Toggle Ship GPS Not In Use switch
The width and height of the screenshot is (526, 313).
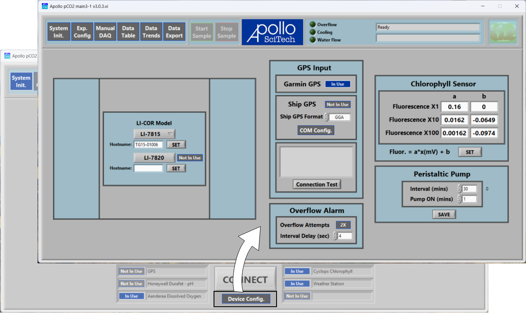[337, 104]
